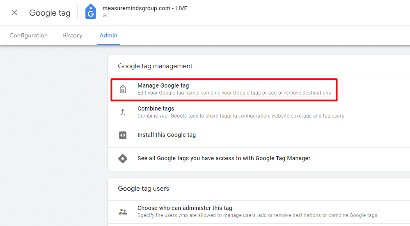The width and height of the screenshot is (410, 226).
Task: Open the Combine tags option
Action: pyautogui.click(x=259, y=112)
